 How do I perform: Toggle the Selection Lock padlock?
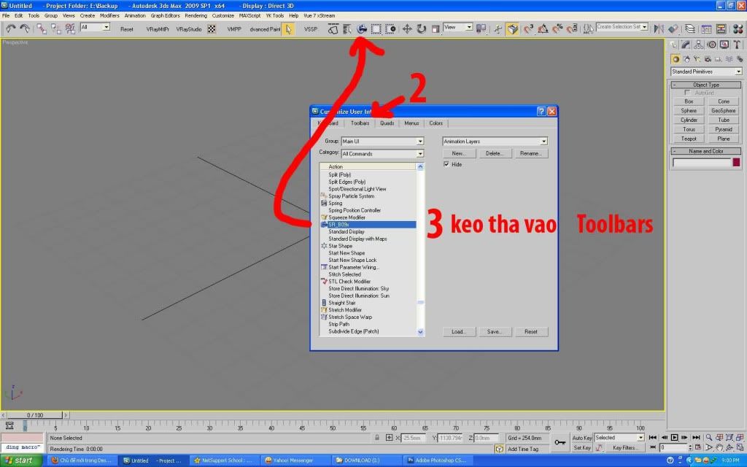pyautogui.click(x=377, y=438)
